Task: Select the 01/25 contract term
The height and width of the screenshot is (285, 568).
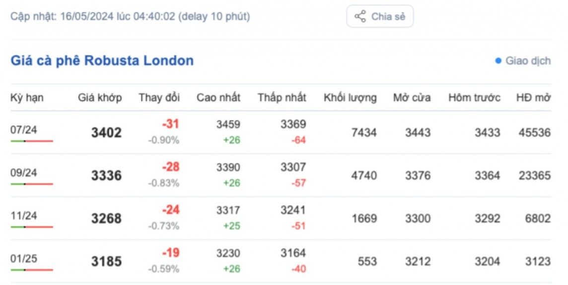Action: pos(24,259)
